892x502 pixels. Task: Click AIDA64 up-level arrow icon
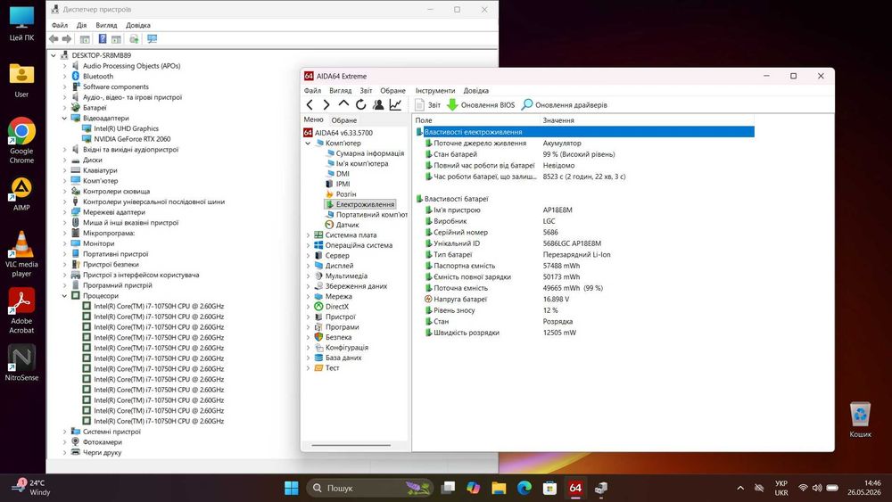(343, 104)
